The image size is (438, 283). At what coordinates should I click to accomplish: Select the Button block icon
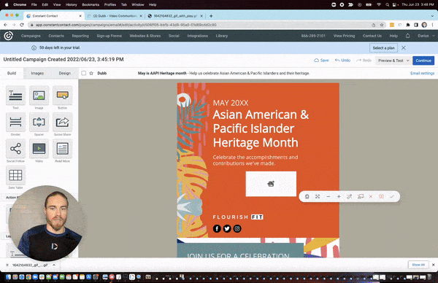62,96
